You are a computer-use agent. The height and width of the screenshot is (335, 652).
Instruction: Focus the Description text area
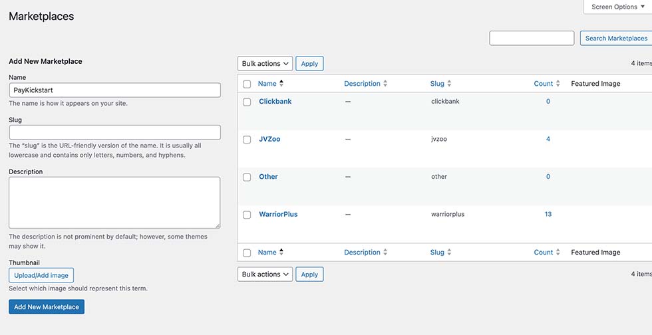114,203
